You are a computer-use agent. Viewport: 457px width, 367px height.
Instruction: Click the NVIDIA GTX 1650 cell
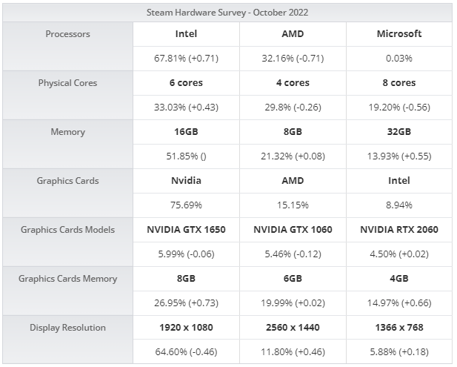[186, 230]
